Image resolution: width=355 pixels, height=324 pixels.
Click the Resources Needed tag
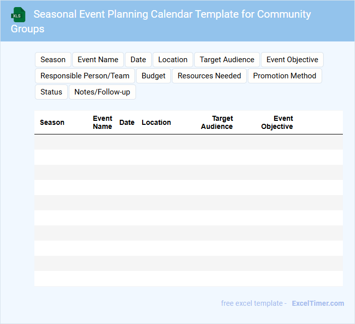pos(209,76)
